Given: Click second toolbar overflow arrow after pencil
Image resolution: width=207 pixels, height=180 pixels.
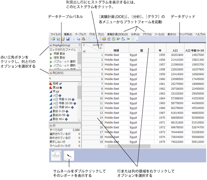Looking at the screenshot, I should (x=137, y=40).
